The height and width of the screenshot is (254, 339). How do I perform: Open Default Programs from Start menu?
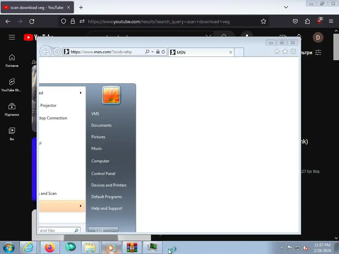pos(107,197)
